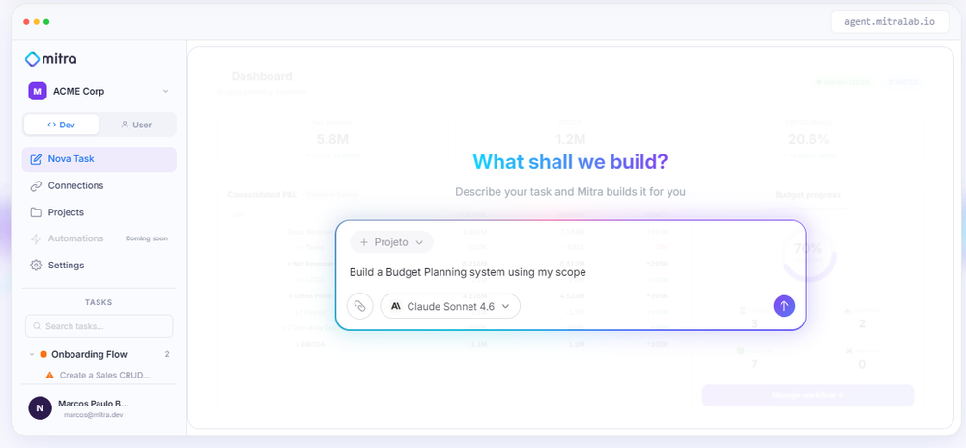Screen dimensions: 966x448
Task: Click the Mitra logo in the sidebar
Action: pyautogui.click(x=50, y=59)
